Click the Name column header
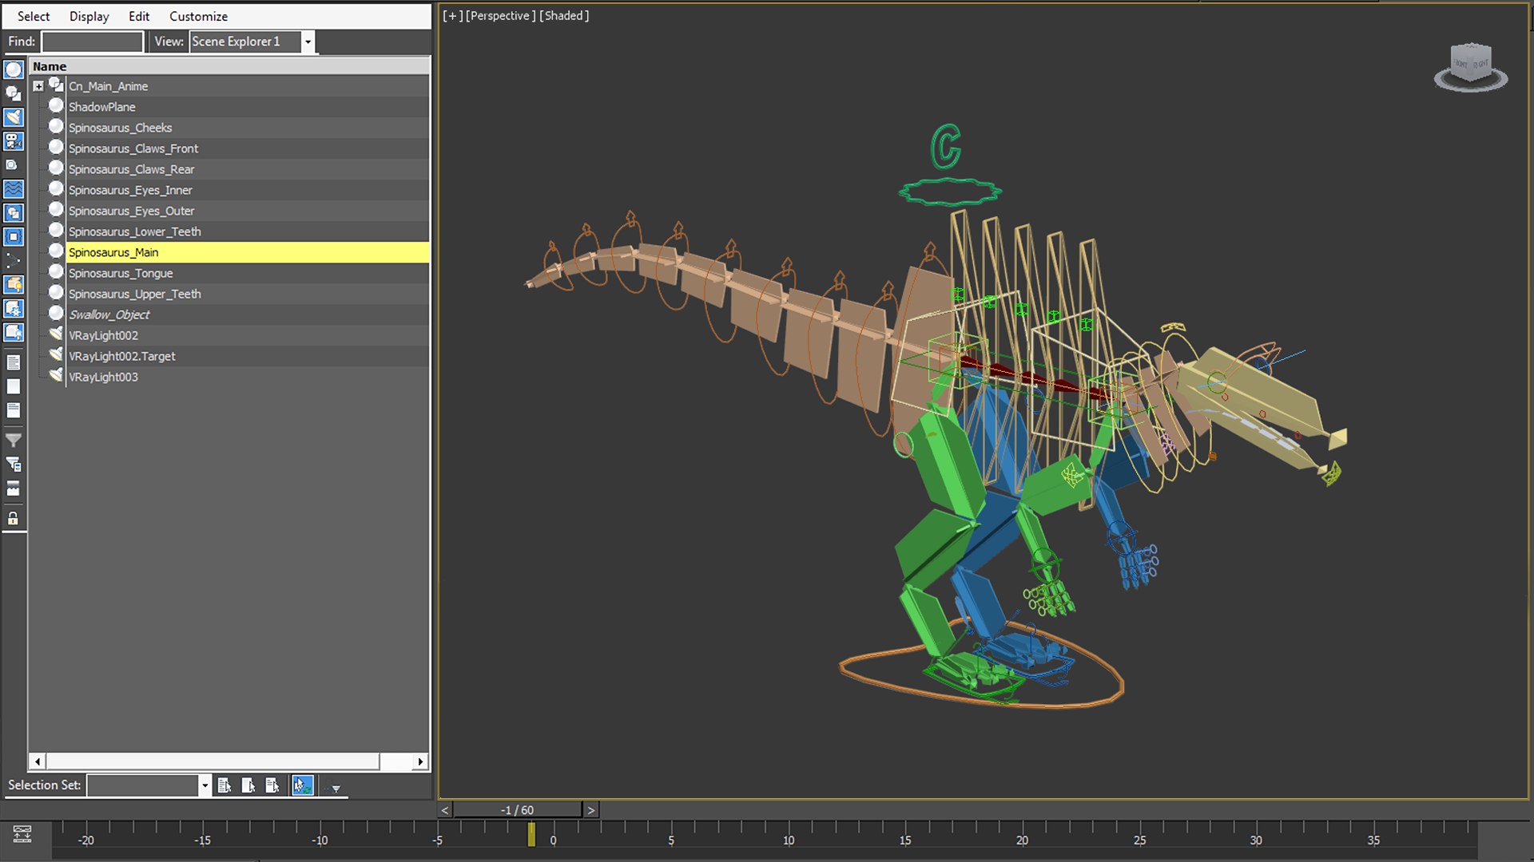The image size is (1534, 862). (x=229, y=66)
